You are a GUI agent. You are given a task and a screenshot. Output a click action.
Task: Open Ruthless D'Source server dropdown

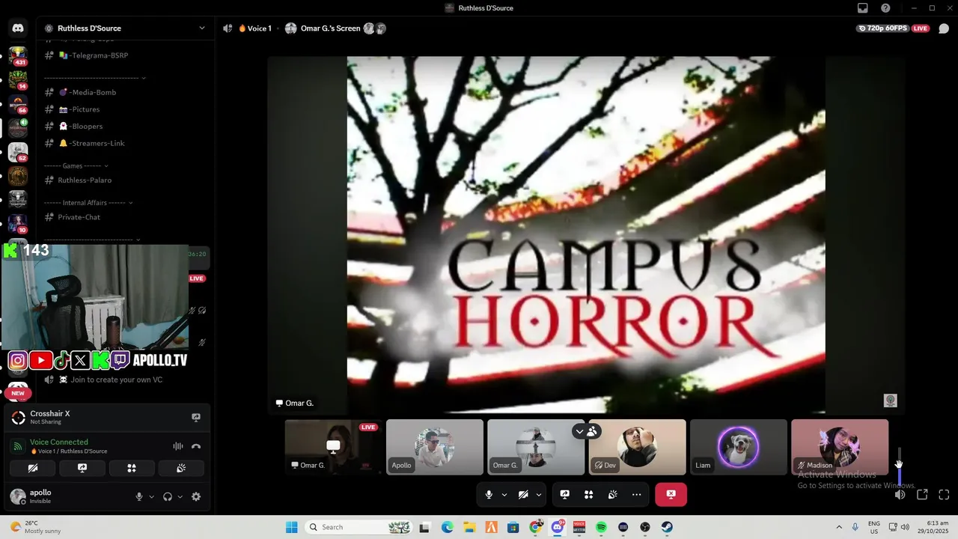pyautogui.click(x=124, y=28)
